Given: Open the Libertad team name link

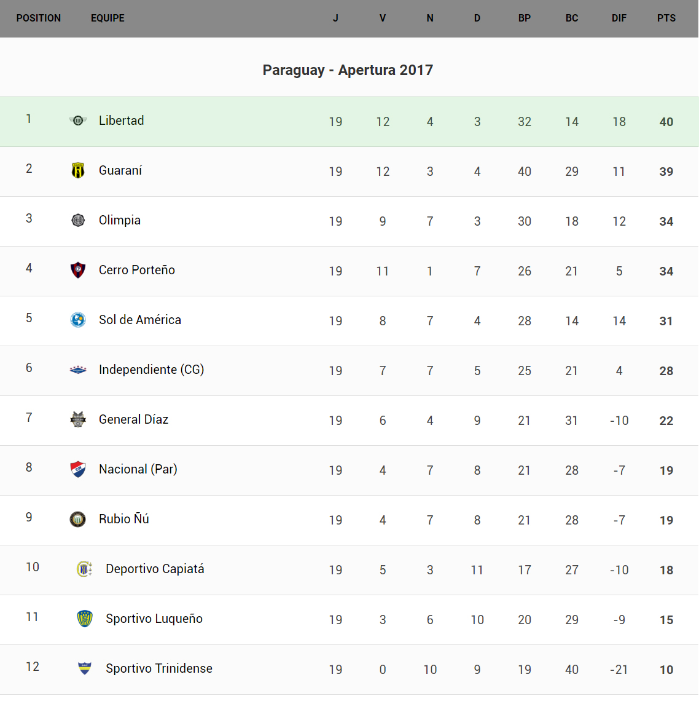Looking at the screenshot, I should coord(121,121).
